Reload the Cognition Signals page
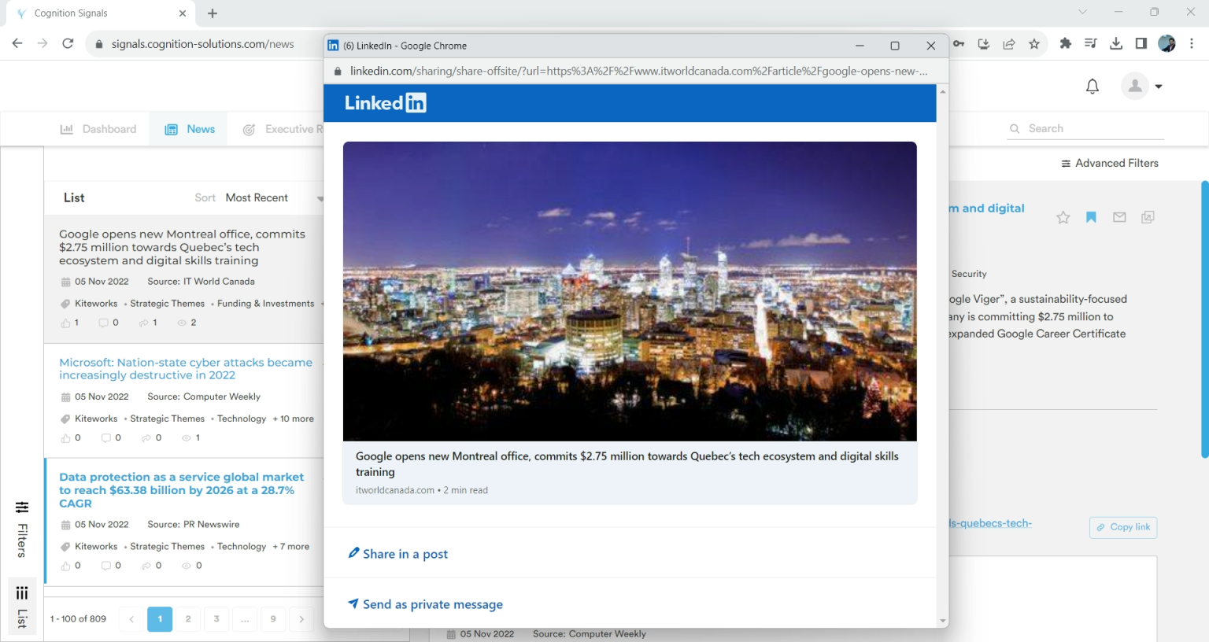 [68, 44]
